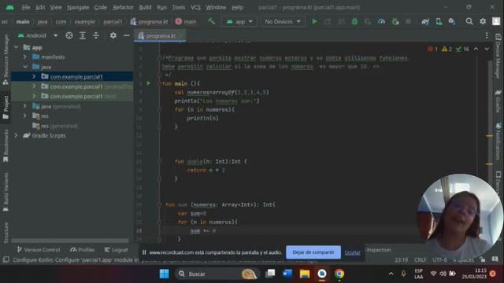Click the volume icon in system tray
This screenshot has height=283, width=504.
pyautogui.click(x=443, y=274)
